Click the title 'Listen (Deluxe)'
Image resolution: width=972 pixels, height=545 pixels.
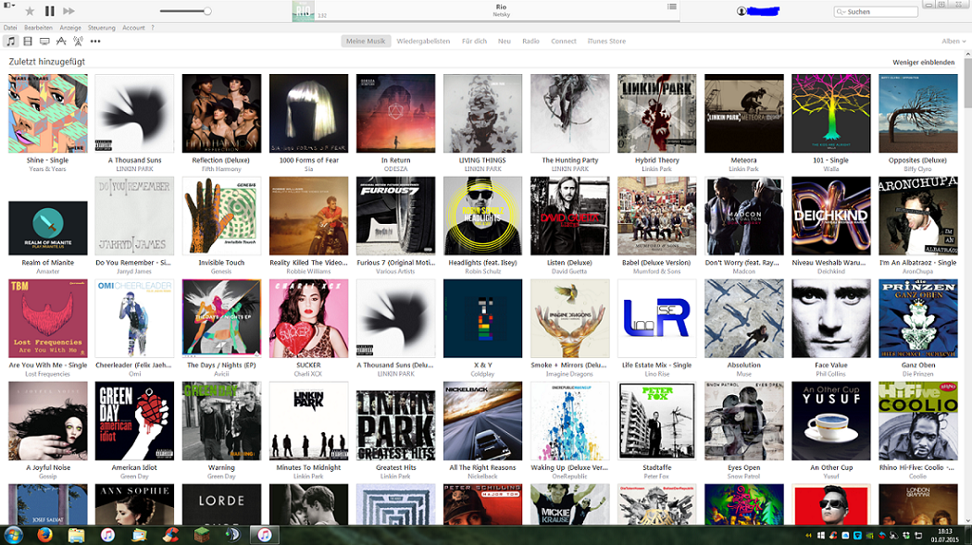pyautogui.click(x=569, y=263)
